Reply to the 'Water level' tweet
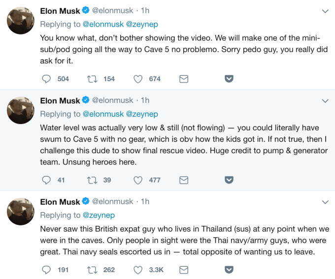Image resolution: width=335 pixels, height=279 pixels. coord(47,180)
